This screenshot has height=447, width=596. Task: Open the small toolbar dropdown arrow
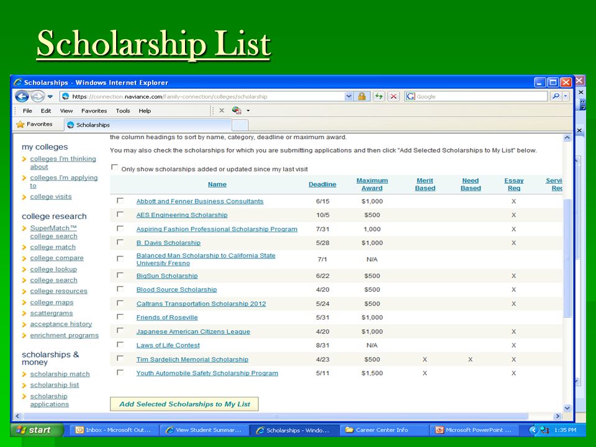248,111
